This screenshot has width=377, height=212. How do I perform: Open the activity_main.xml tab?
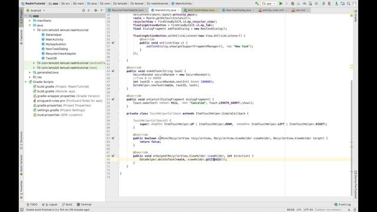(273, 10)
